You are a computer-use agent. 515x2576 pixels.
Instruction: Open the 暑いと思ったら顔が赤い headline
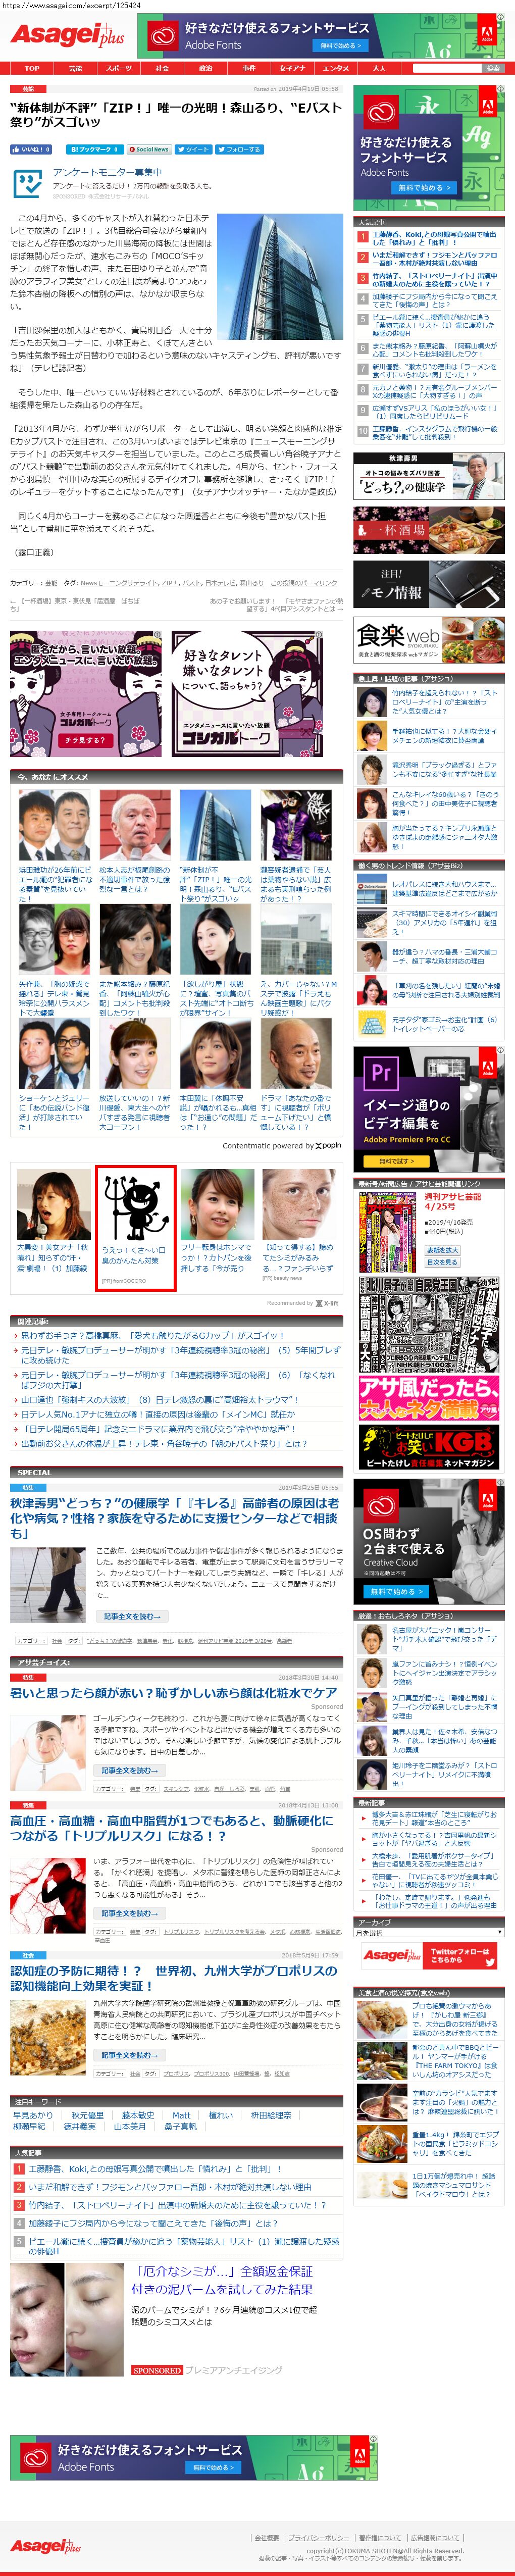(173, 1692)
